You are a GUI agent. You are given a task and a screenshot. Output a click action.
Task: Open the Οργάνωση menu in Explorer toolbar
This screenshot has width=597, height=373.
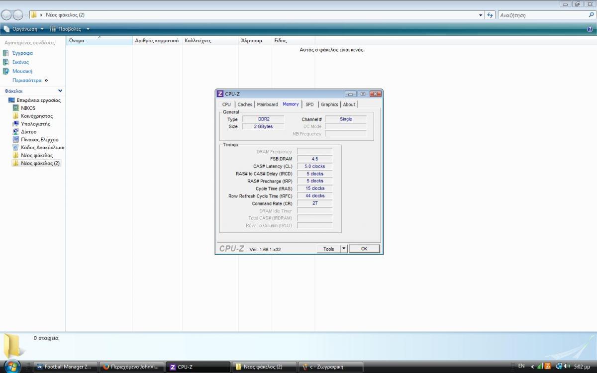pos(24,29)
